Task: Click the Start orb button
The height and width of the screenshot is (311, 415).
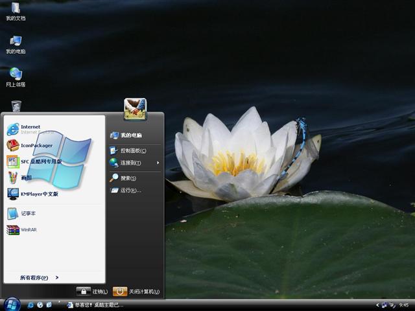Action: point(12,305)
